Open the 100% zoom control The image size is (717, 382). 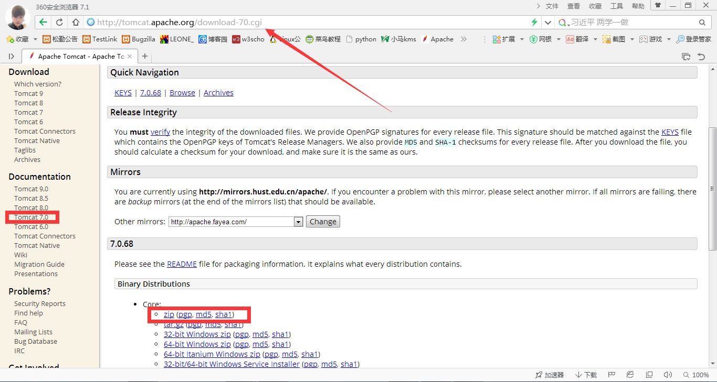696,375
